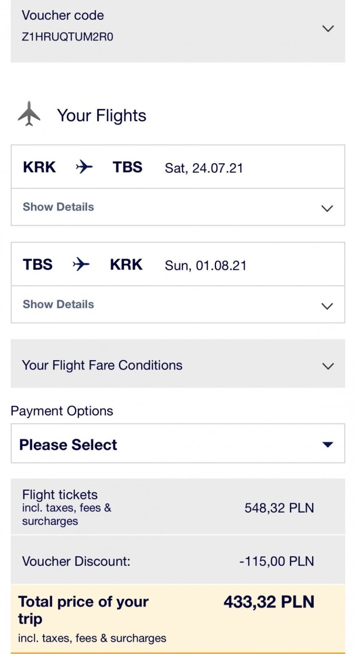Click the voucher code Z1HRUQTUM2R0
Image resolution: width=356 pixels, height=654 pixels.
click(x=67, y=37)
